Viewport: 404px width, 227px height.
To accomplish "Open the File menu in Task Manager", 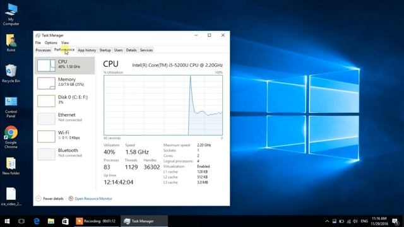I will tap(38, 43).
